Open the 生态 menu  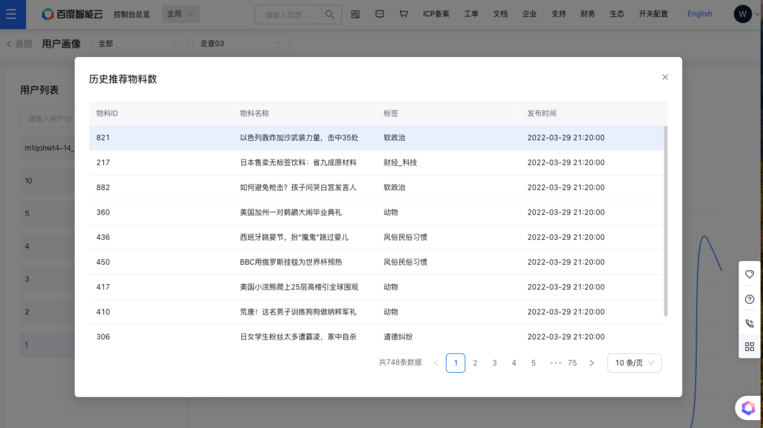[617, 14]
